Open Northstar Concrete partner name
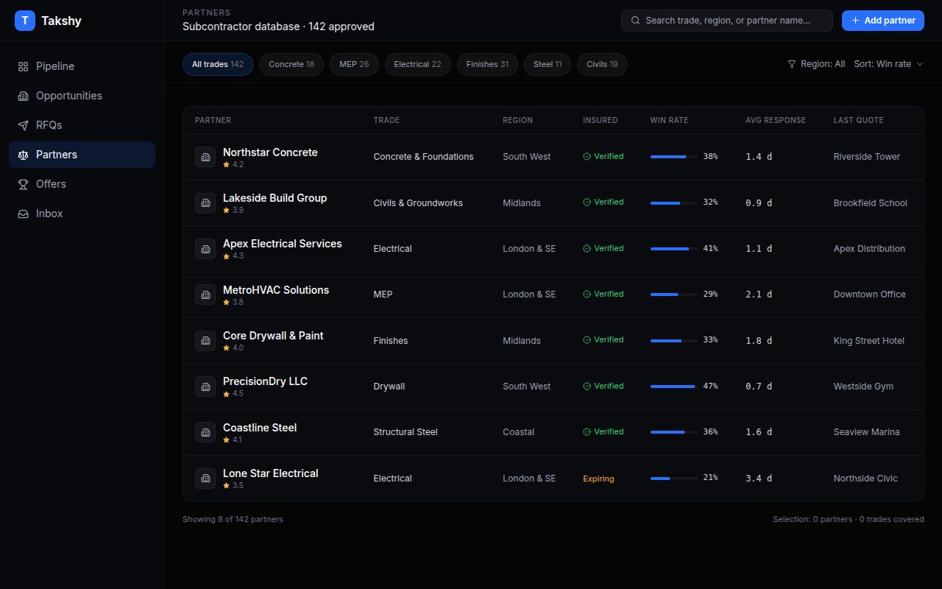Screen dimensions: 942x589 270,152
